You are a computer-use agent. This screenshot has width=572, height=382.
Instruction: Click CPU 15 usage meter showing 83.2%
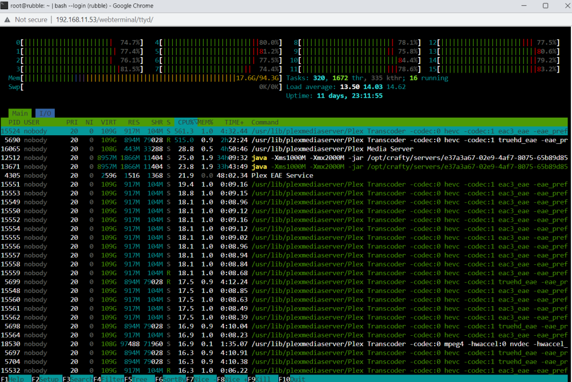click(494, 69)
